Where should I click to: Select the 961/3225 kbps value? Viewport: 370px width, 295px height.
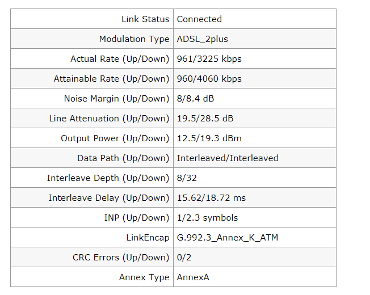(209, 59)
